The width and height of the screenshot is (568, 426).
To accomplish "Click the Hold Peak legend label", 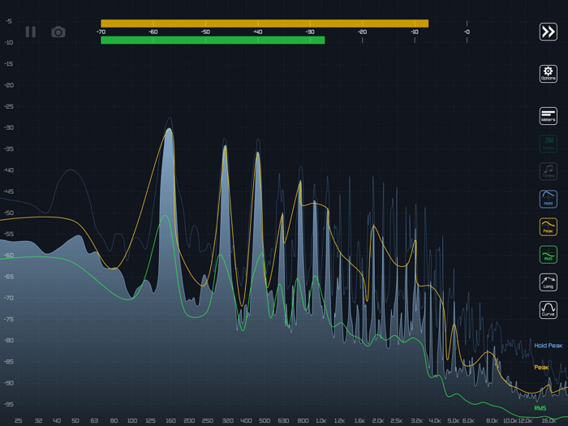I will click(548, 346).
